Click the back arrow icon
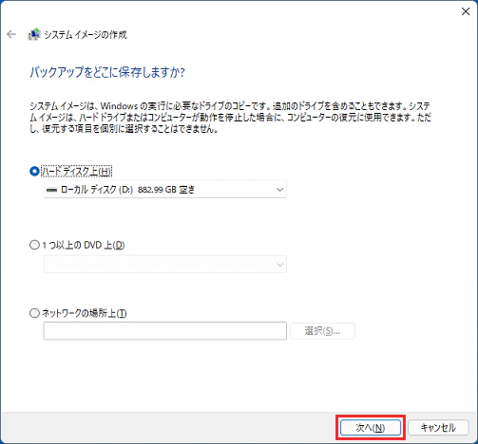 coord(11,34)
